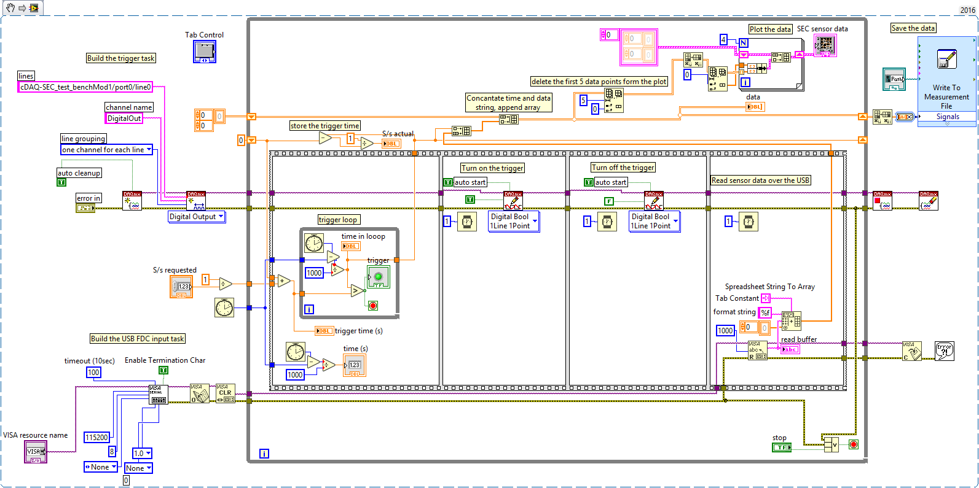
Task: Click the Tab Control terminal
Action: [204, 52]
